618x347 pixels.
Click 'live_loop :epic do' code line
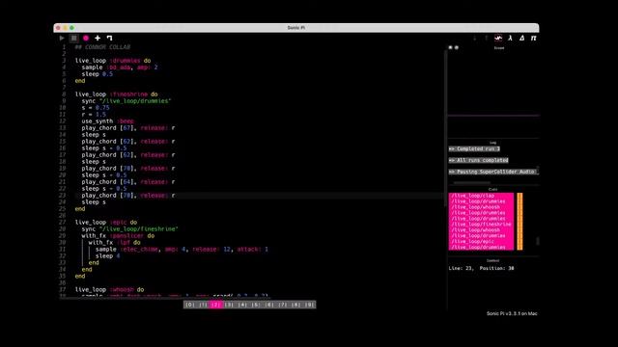pyautogui.click(x=106, y=223)
